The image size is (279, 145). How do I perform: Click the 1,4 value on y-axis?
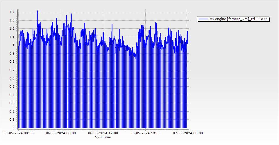(x=12, y=12)
